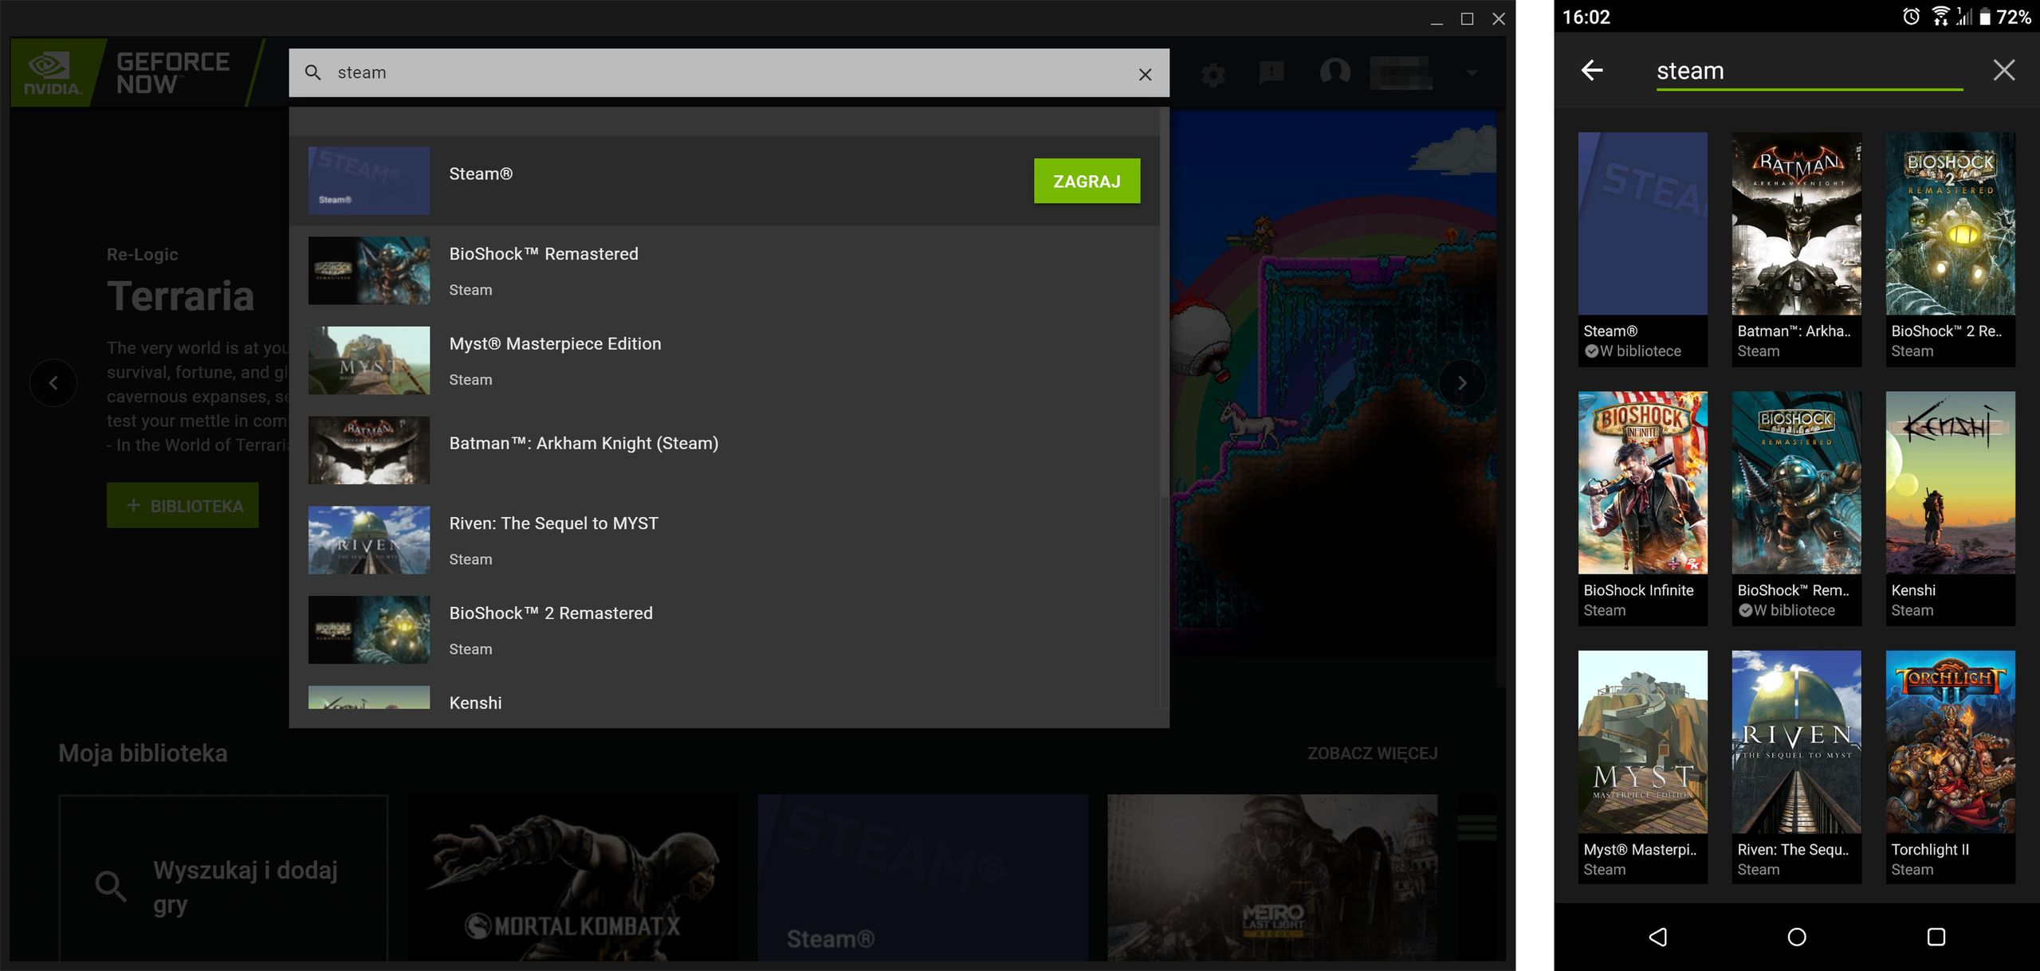Select BioShock 2 Remastered from search results
This screenshot has width=2040, height=971.
pos(551,613)
